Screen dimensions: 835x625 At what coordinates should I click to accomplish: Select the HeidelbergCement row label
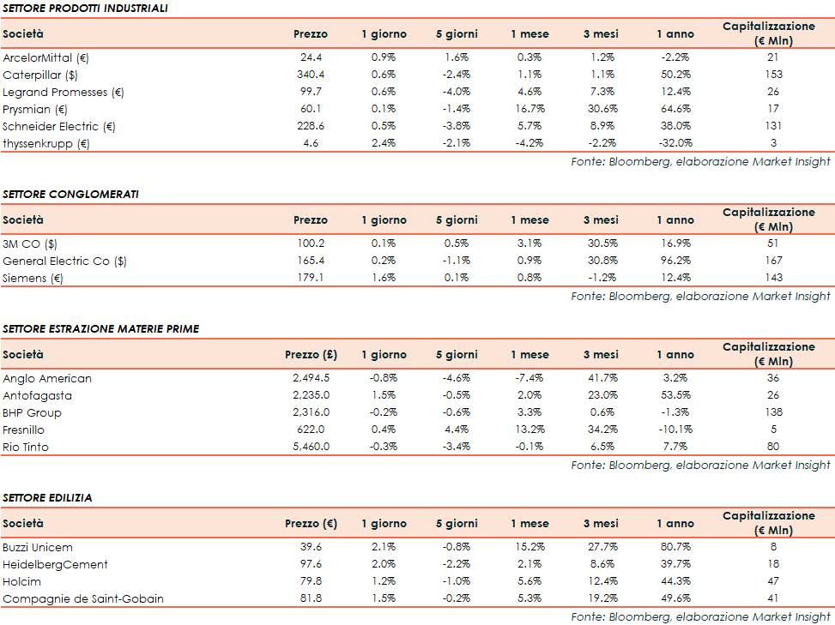point(55,564)
